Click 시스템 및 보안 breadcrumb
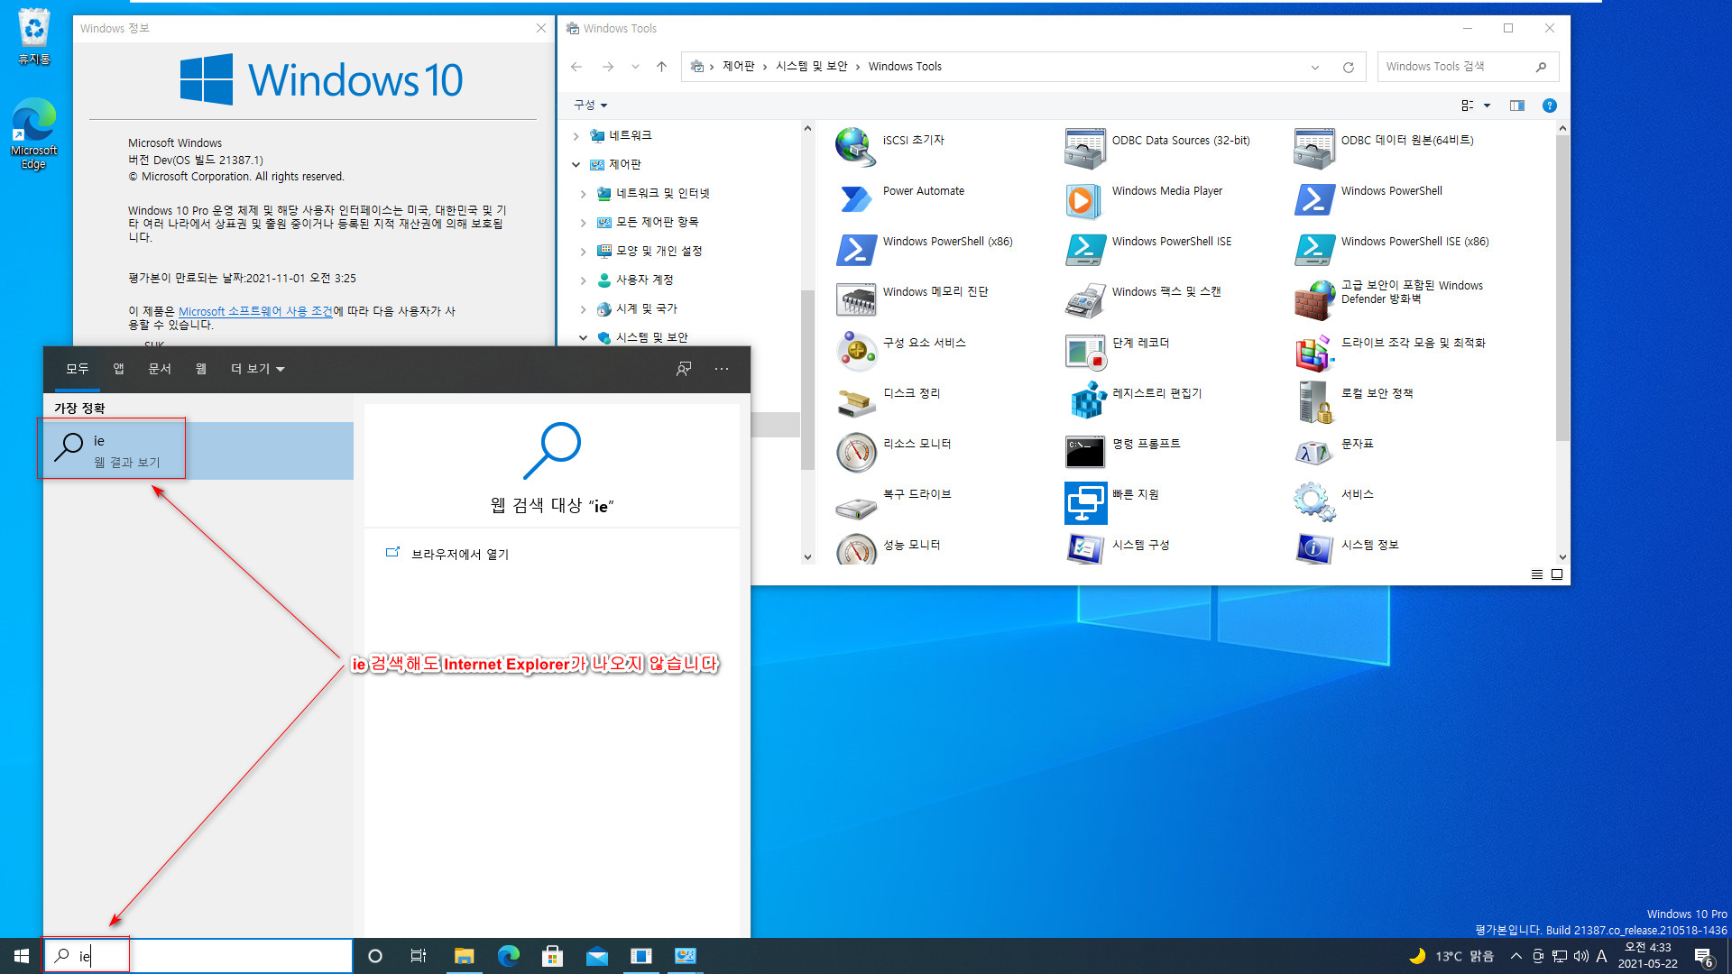Image resolution: width=1732 pixels, height=974 pixels. (812, 67)
